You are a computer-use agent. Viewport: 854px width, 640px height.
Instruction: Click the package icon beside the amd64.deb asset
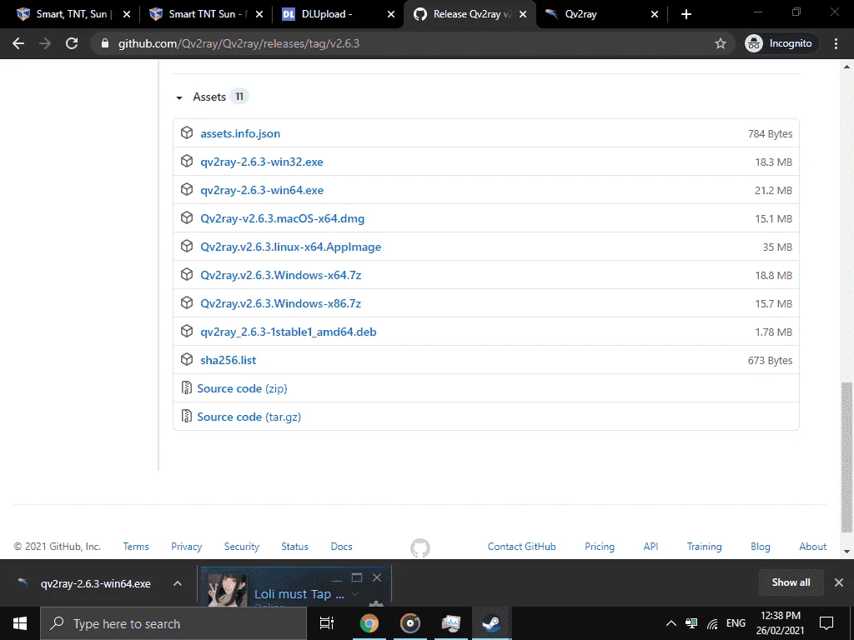[x=187, y=331]
